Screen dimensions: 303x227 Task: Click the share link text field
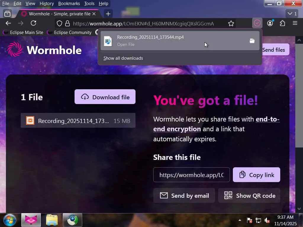coord(191,175)
